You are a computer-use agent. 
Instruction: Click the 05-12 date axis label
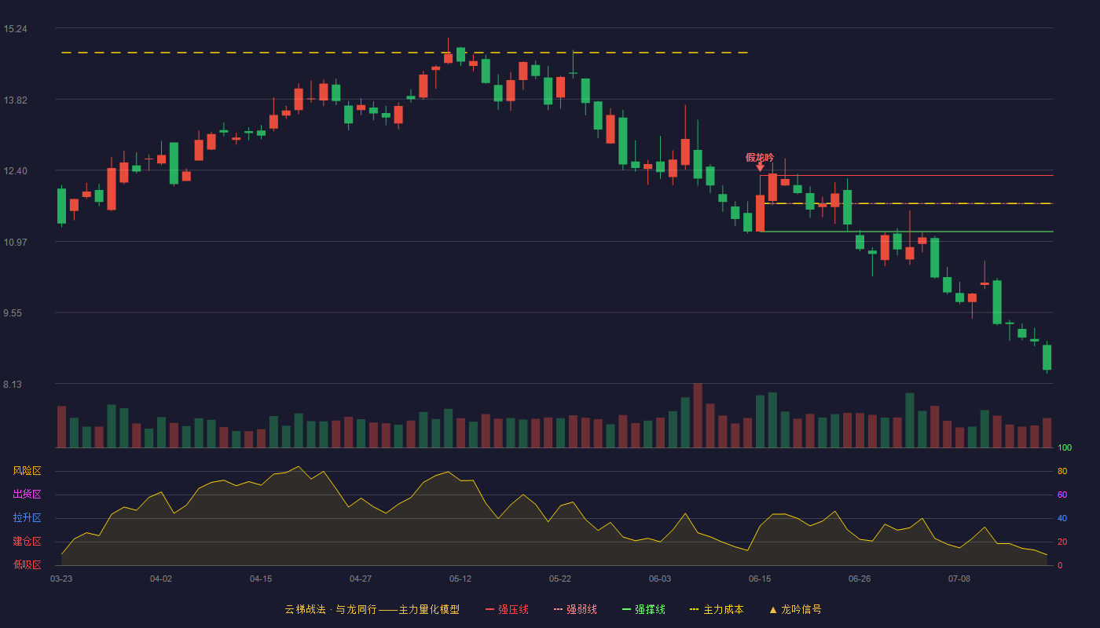click(x=460, y=579)
